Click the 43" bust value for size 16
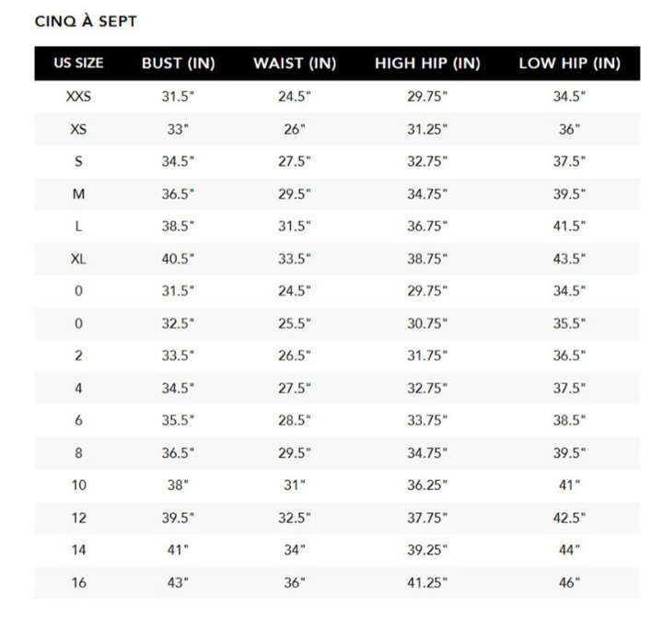Screen dimensions: 663x620 [x=178, y=582]
